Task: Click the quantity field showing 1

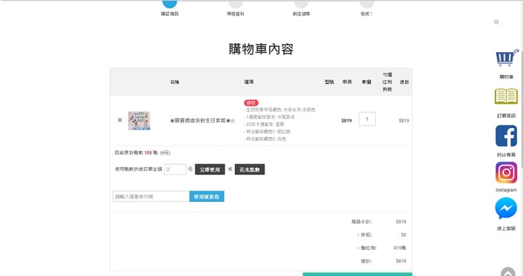Action: pos(367,119)
